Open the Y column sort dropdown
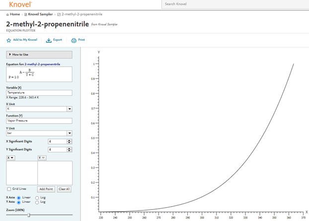This screenshot has height=221, width=309. click(x=42, y=158)
